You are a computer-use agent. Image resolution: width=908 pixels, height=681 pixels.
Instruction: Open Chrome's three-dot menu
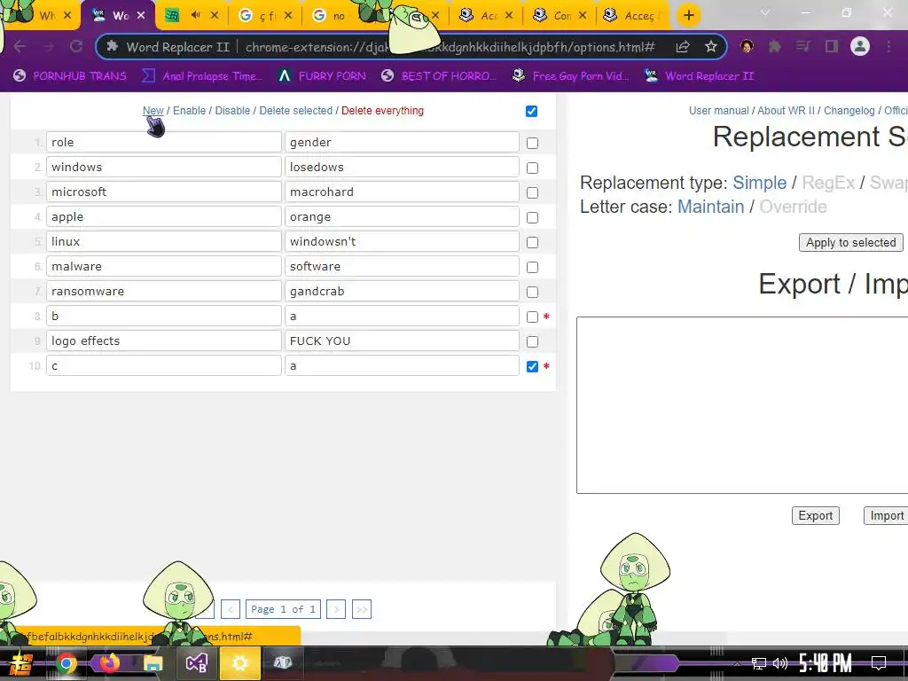888,46
